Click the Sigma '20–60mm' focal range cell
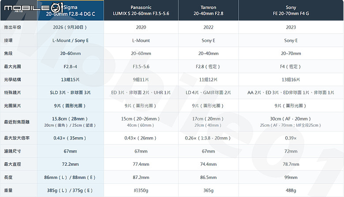 pos(71,53)
